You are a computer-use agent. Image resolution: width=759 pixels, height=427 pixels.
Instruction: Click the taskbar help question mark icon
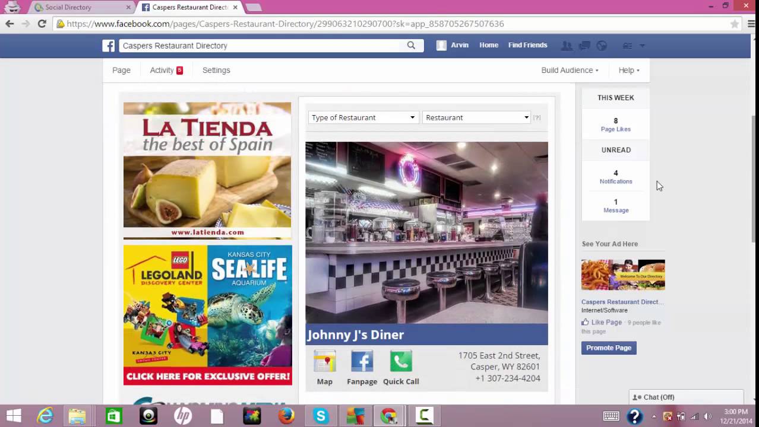(x=634, y=416)
